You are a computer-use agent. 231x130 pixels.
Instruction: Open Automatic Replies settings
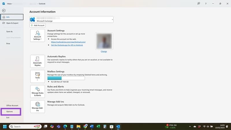(38, 61)
